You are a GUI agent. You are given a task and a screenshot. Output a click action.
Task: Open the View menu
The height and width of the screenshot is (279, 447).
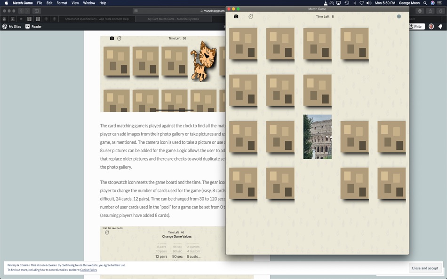pyautogui.click(x=75, y=3)
